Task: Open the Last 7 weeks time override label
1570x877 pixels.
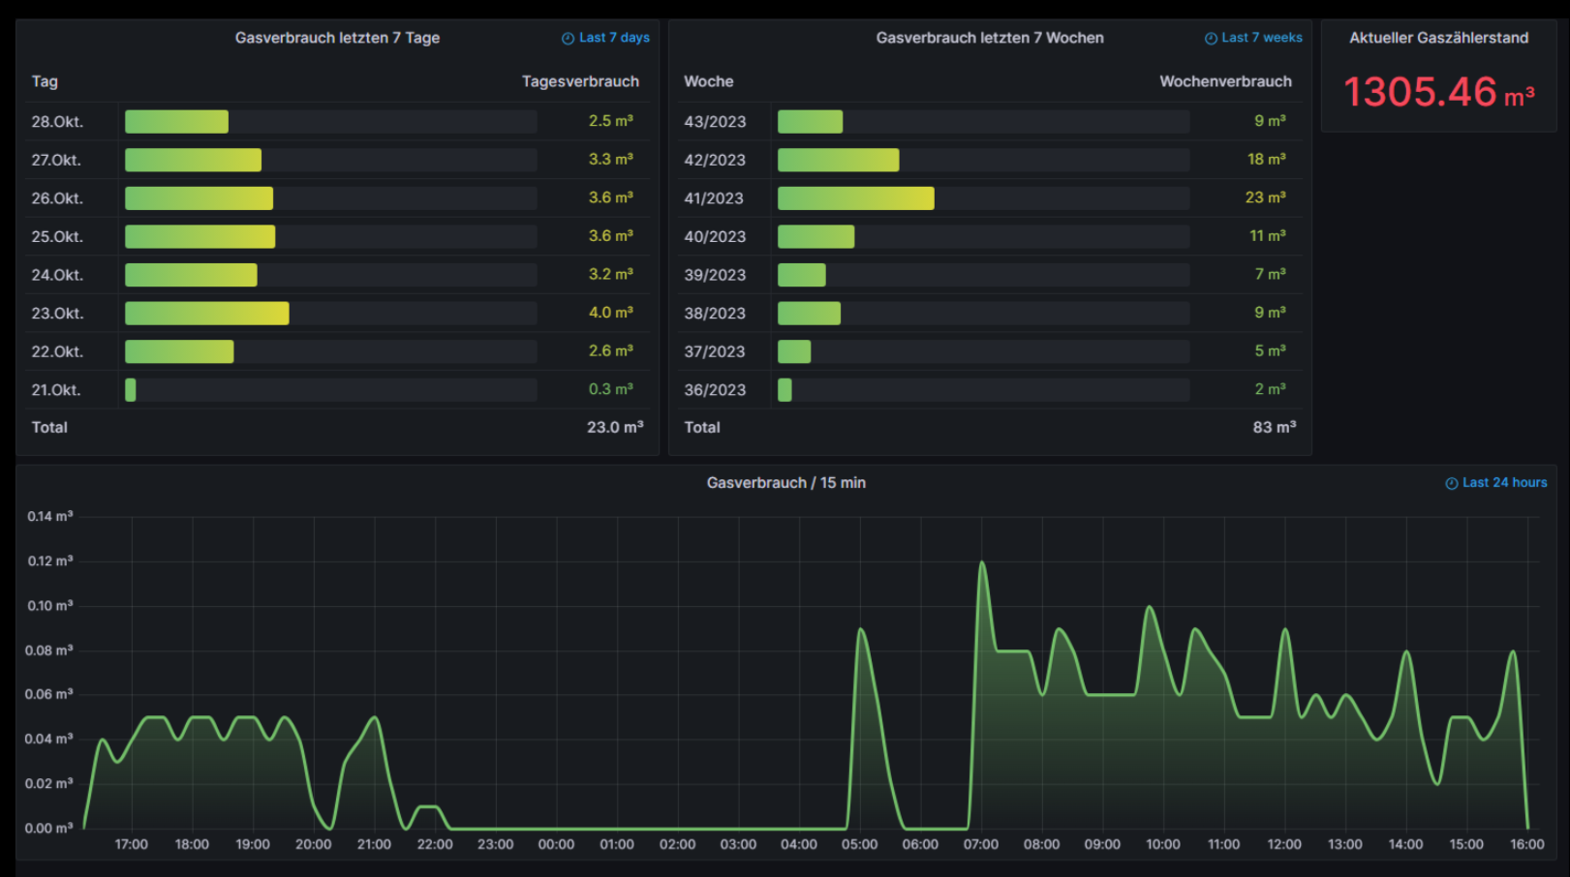Action: pos(1262,38)
